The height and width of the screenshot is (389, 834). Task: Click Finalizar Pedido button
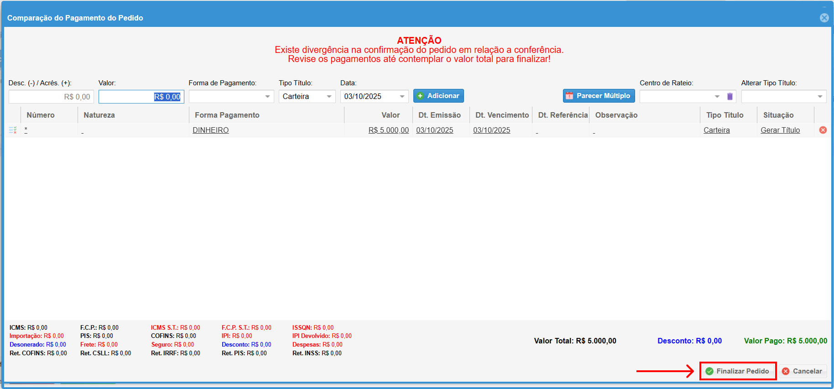(x=738, y=371)
